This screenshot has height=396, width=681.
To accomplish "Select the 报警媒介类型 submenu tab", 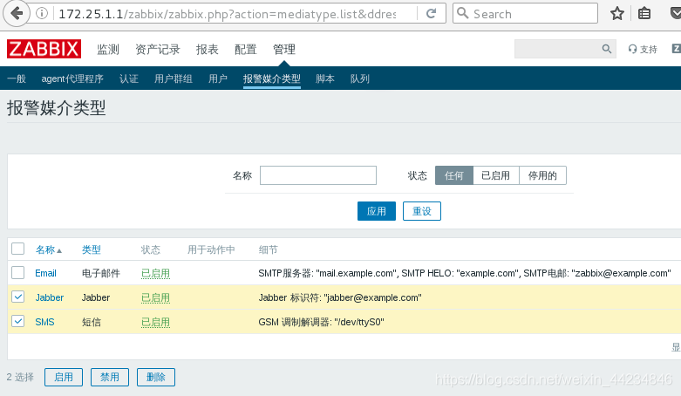I will pyautogui.click(x=272, y=79).
